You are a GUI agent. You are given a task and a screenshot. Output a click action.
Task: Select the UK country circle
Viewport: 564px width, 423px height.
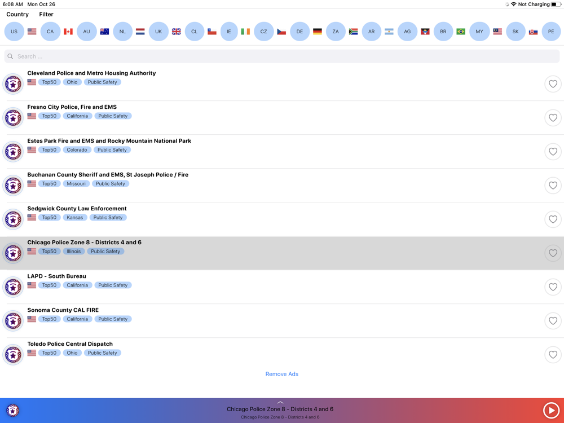click(x=158, y=31)
